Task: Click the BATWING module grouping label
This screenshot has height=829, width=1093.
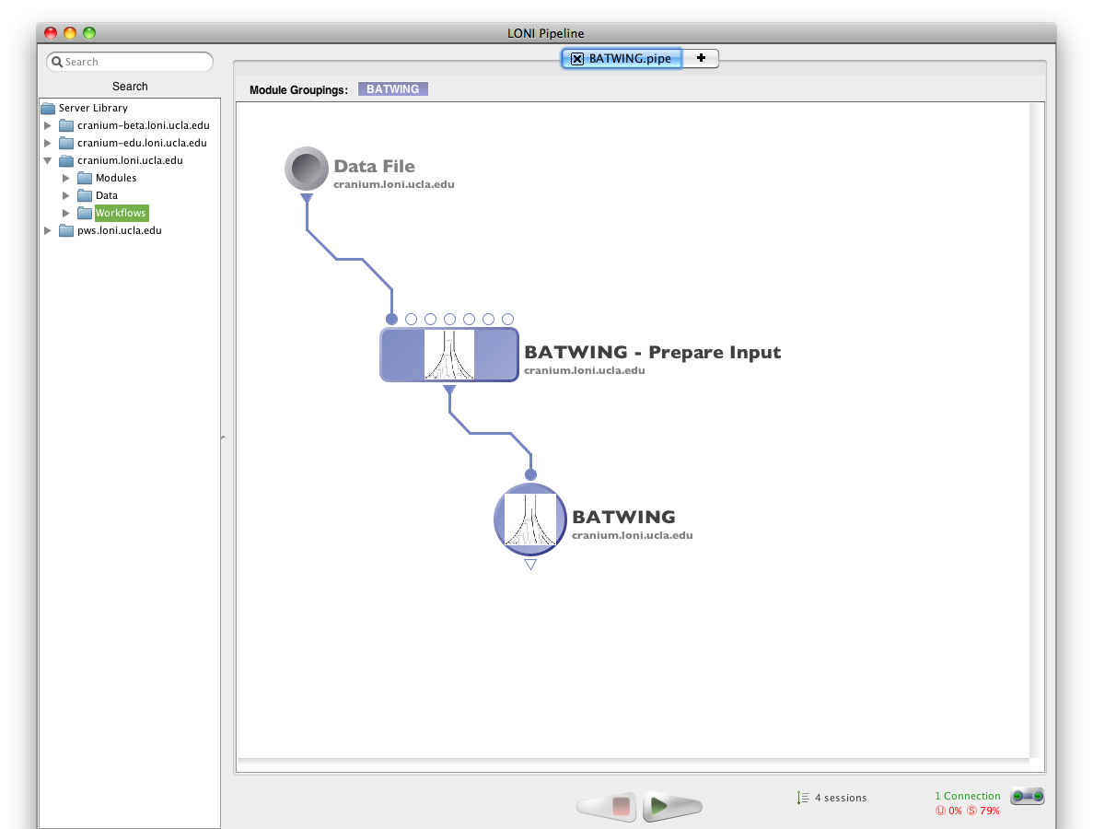Action: pyautogui.click(x=392, y=89)
